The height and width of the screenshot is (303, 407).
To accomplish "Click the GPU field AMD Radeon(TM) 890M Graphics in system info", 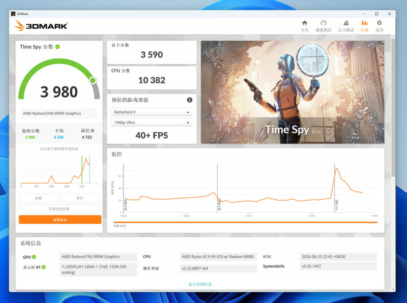I will click(98, 257).
